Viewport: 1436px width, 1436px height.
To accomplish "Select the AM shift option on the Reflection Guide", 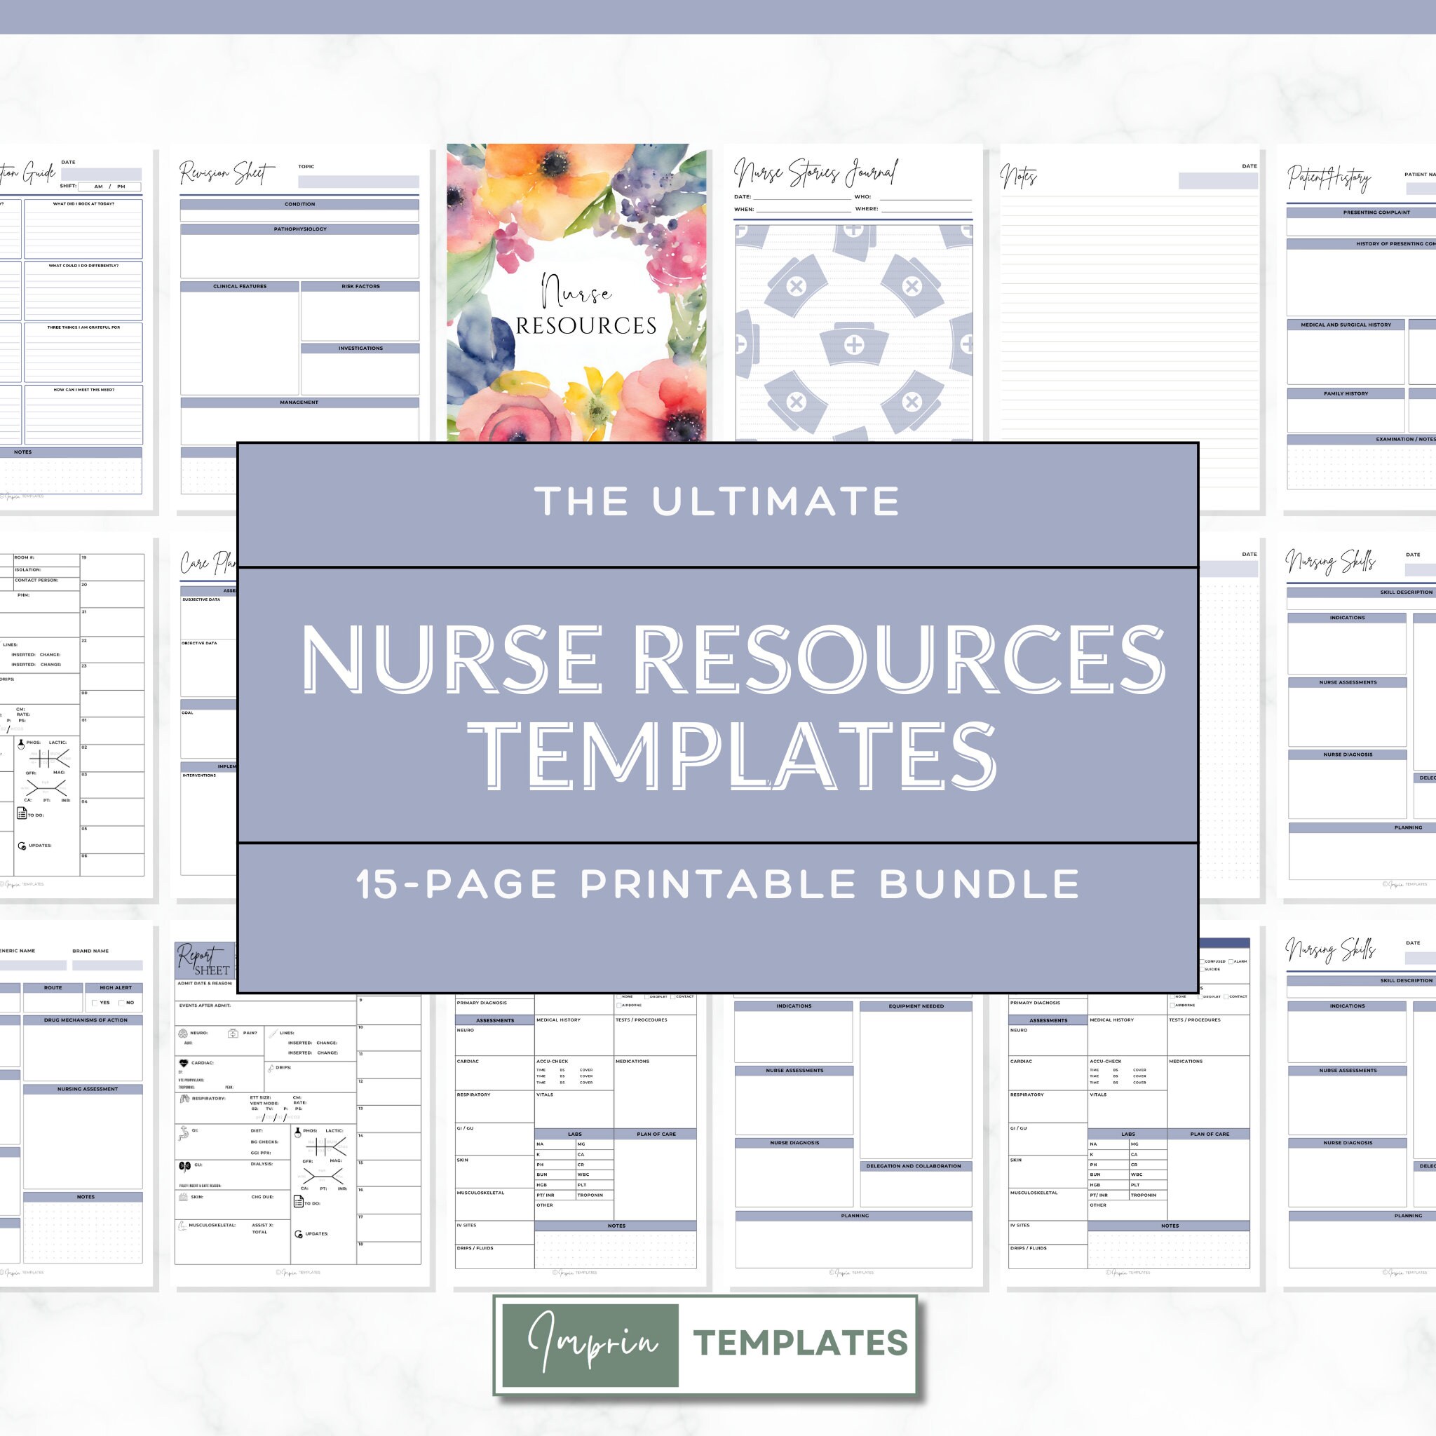I will point(99,187).
